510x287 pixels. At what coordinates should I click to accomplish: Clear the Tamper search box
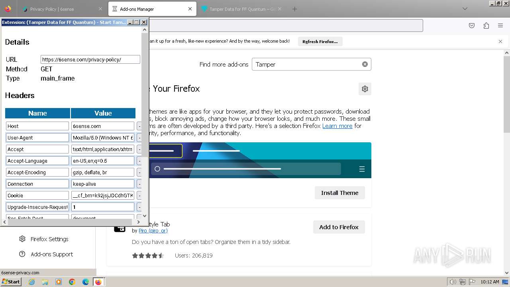365,64
